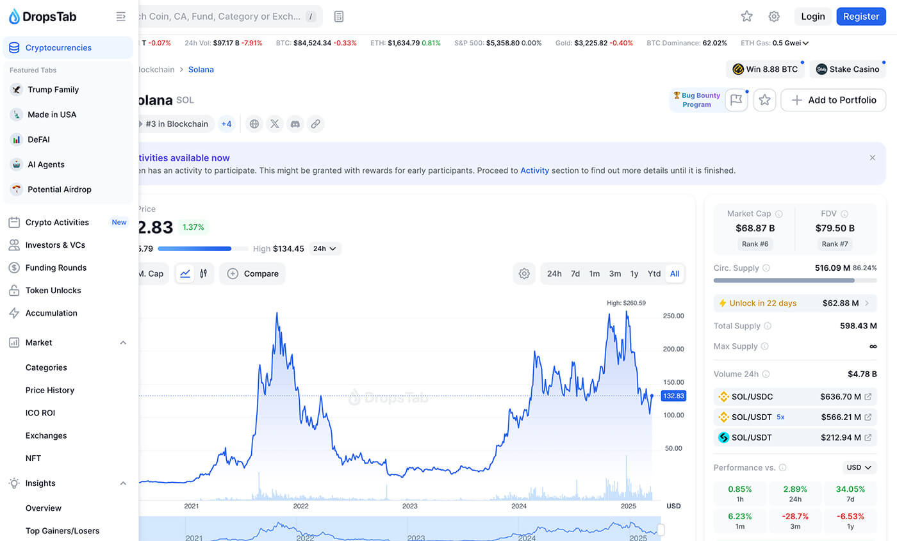This screenshot has height=541, width=897.
Task: Open the Funding Rounds sidebar item
Action: point(56,268)
